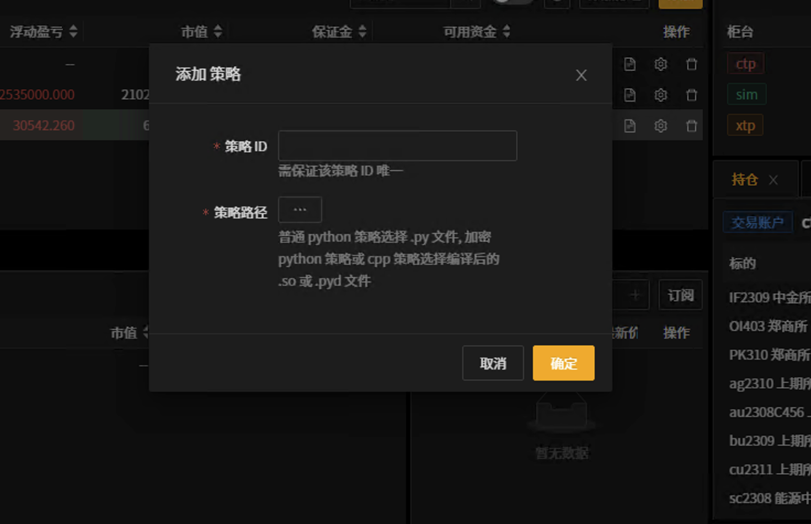Click the 标的 column header
Viewport: 811px width, 524px height.
(x=742, y=264)
